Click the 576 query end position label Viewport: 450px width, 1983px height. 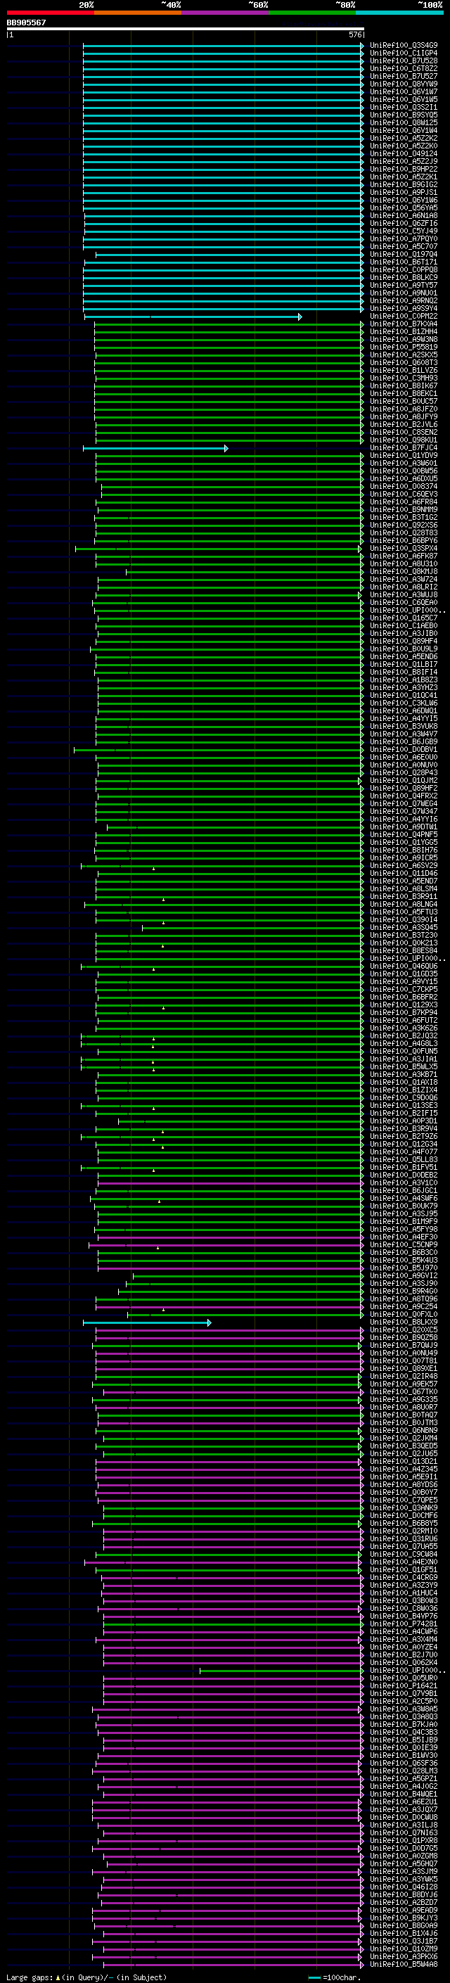(355, 34)
